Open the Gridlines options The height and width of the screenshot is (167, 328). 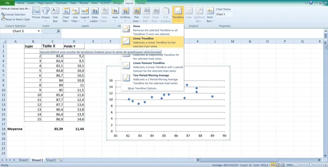[x=125, y=14]
